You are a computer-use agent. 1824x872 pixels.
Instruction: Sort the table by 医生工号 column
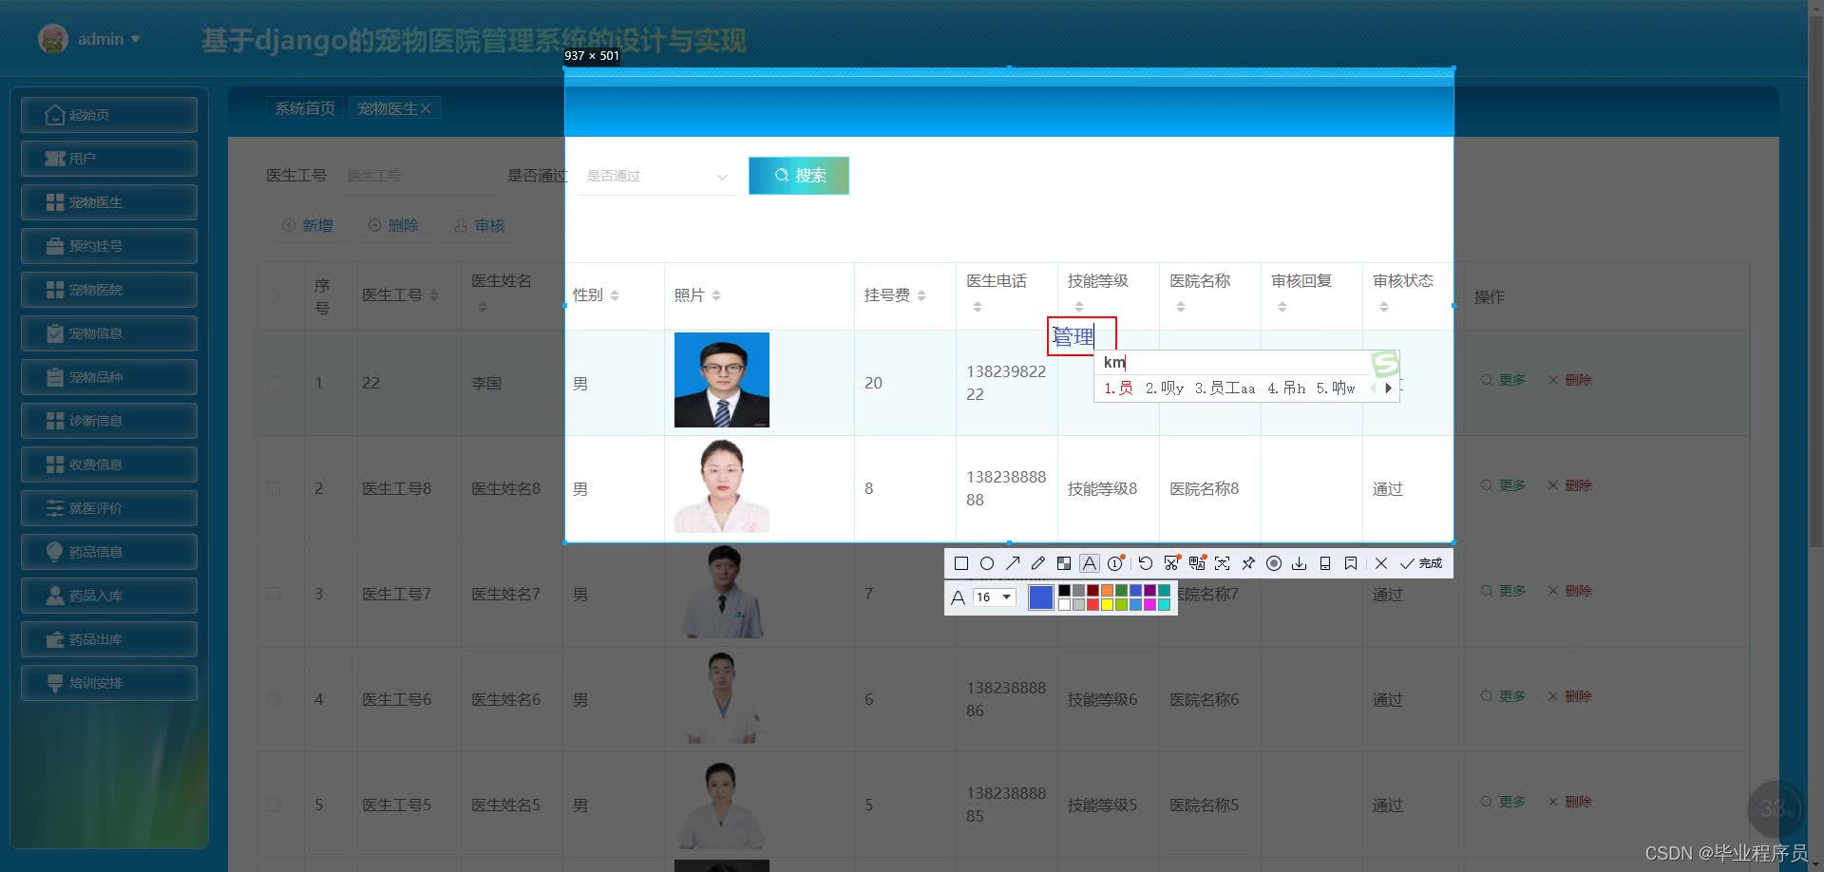tap(434, 295)
